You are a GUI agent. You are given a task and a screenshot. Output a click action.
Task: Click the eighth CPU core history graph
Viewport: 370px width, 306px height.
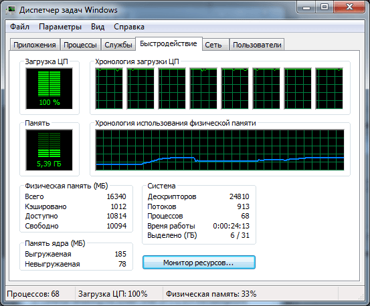coord(329,89)
